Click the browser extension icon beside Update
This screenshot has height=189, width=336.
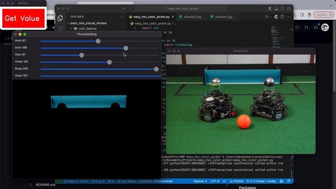309,15
